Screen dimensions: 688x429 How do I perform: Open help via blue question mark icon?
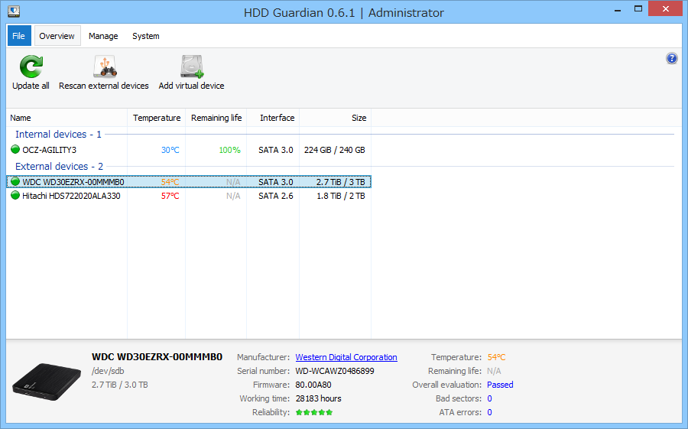click(x=672, y=58)
